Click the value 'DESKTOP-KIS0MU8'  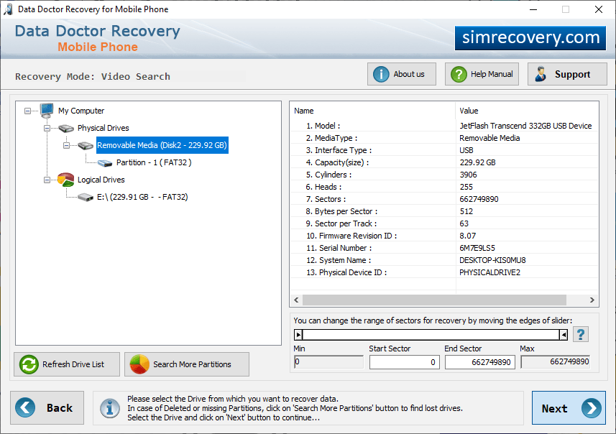pos(492,260)
